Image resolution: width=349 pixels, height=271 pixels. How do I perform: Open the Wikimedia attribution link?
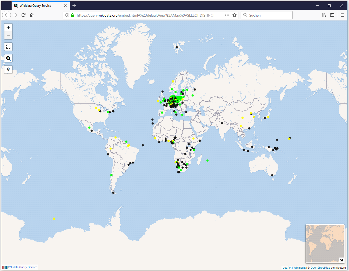pyautogui.click(x=299, y=268)
